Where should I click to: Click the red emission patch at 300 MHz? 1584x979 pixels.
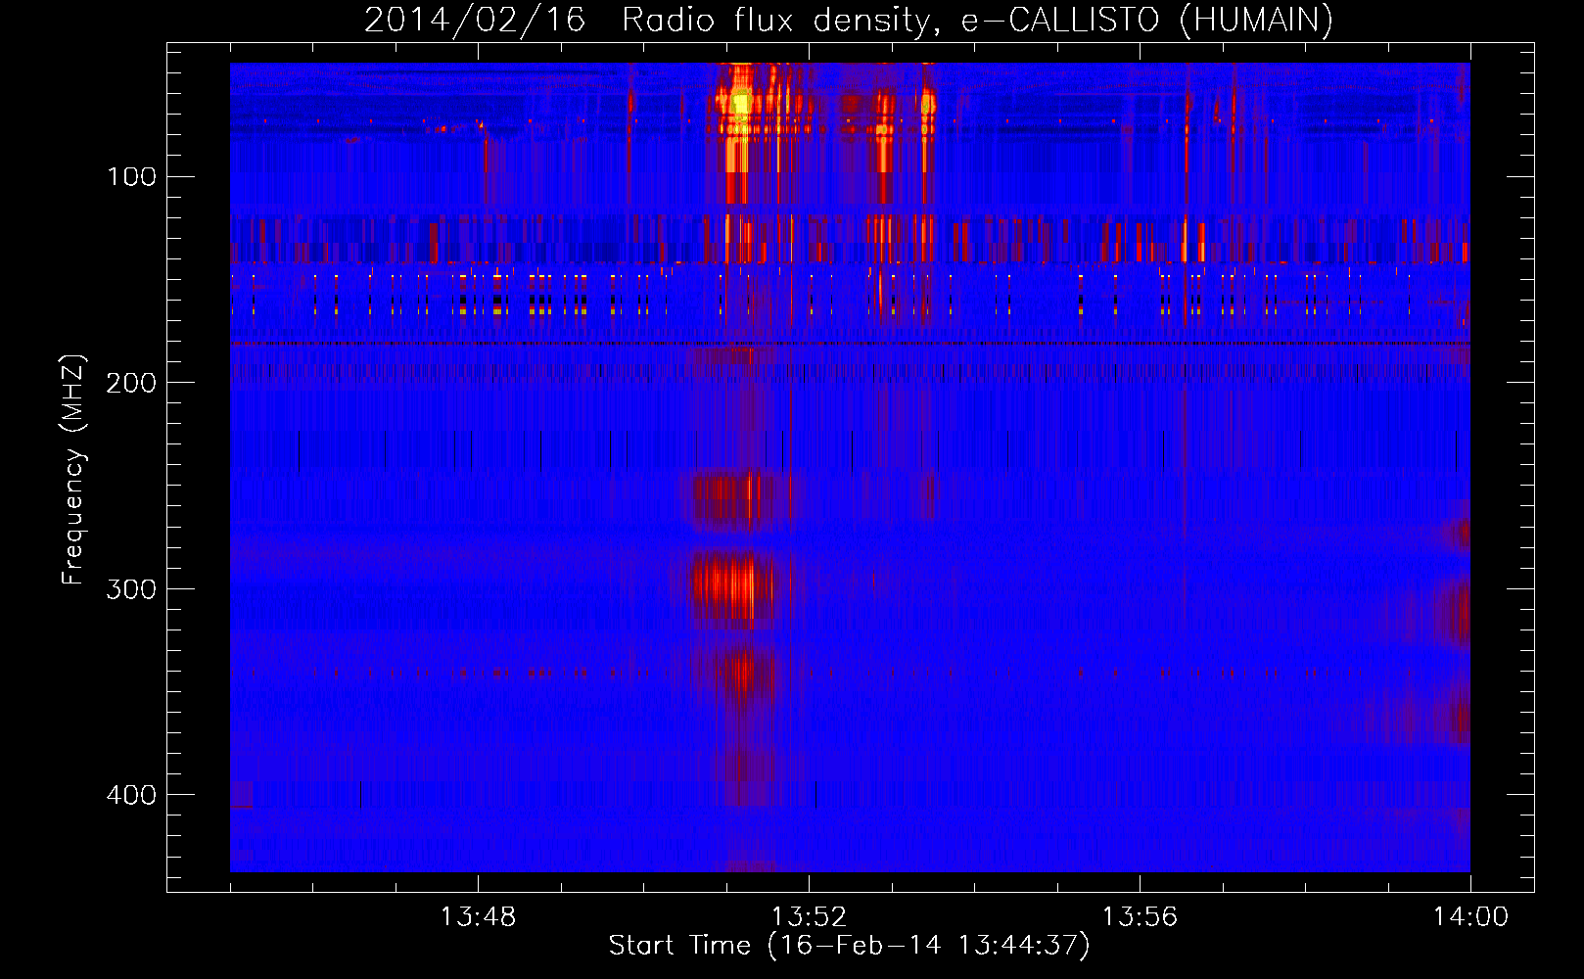pyautogui.click(x=732, y=585)
